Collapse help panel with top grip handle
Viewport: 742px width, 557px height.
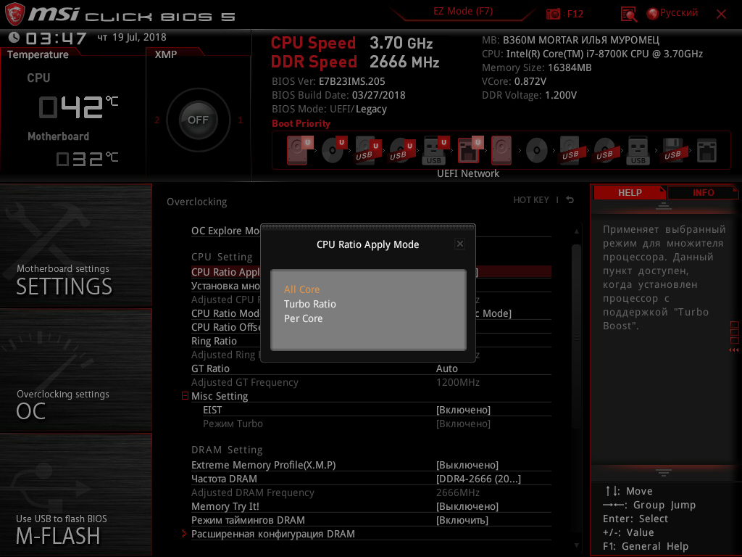664,205
